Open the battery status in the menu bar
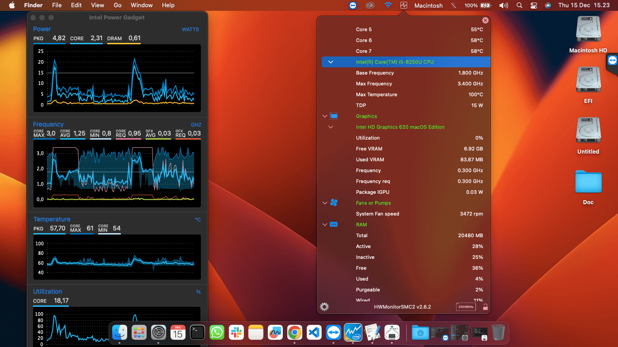 [478, 5]
